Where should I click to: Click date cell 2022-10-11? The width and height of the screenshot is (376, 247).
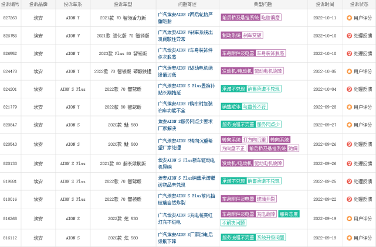click(x=325, y=18)
